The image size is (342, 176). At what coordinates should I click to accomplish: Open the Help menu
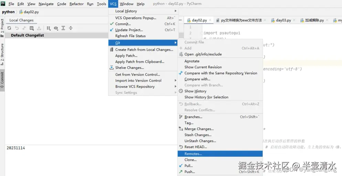tap(140, 4)
